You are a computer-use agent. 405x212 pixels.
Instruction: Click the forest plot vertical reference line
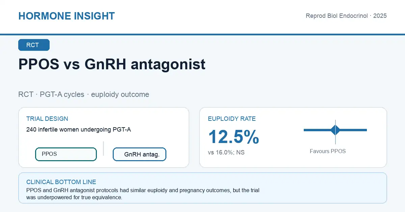pos(335,132)
